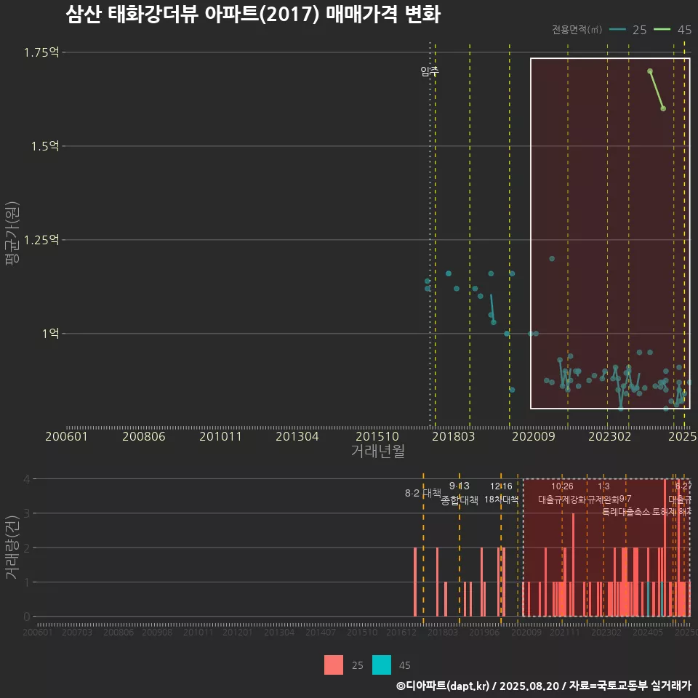Click the 1.25억 price axis label
Image resolution: width=698 pixels, height=698 pixels.
coord(41,240)
